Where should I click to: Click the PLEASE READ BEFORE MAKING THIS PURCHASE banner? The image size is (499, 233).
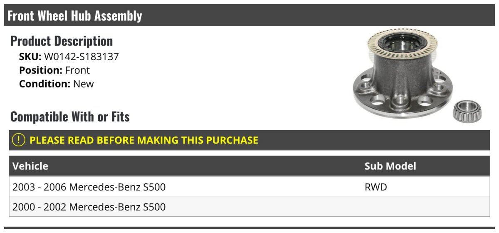click(x=249, y=140)
